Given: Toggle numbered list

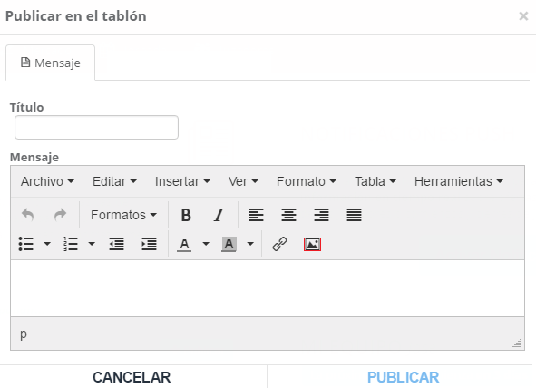Looking at the screenshot, I should [71, 244].
